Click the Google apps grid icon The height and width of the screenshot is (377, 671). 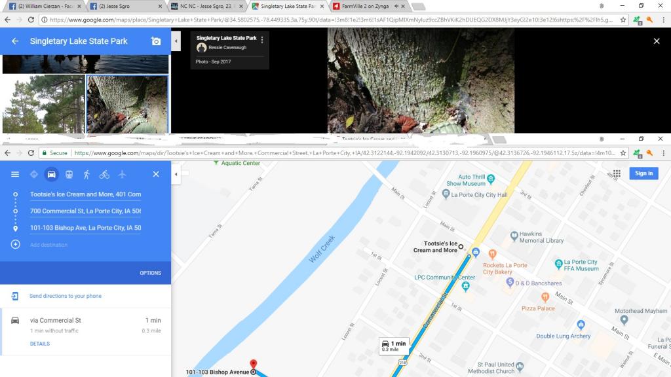[x=617, y=173]
